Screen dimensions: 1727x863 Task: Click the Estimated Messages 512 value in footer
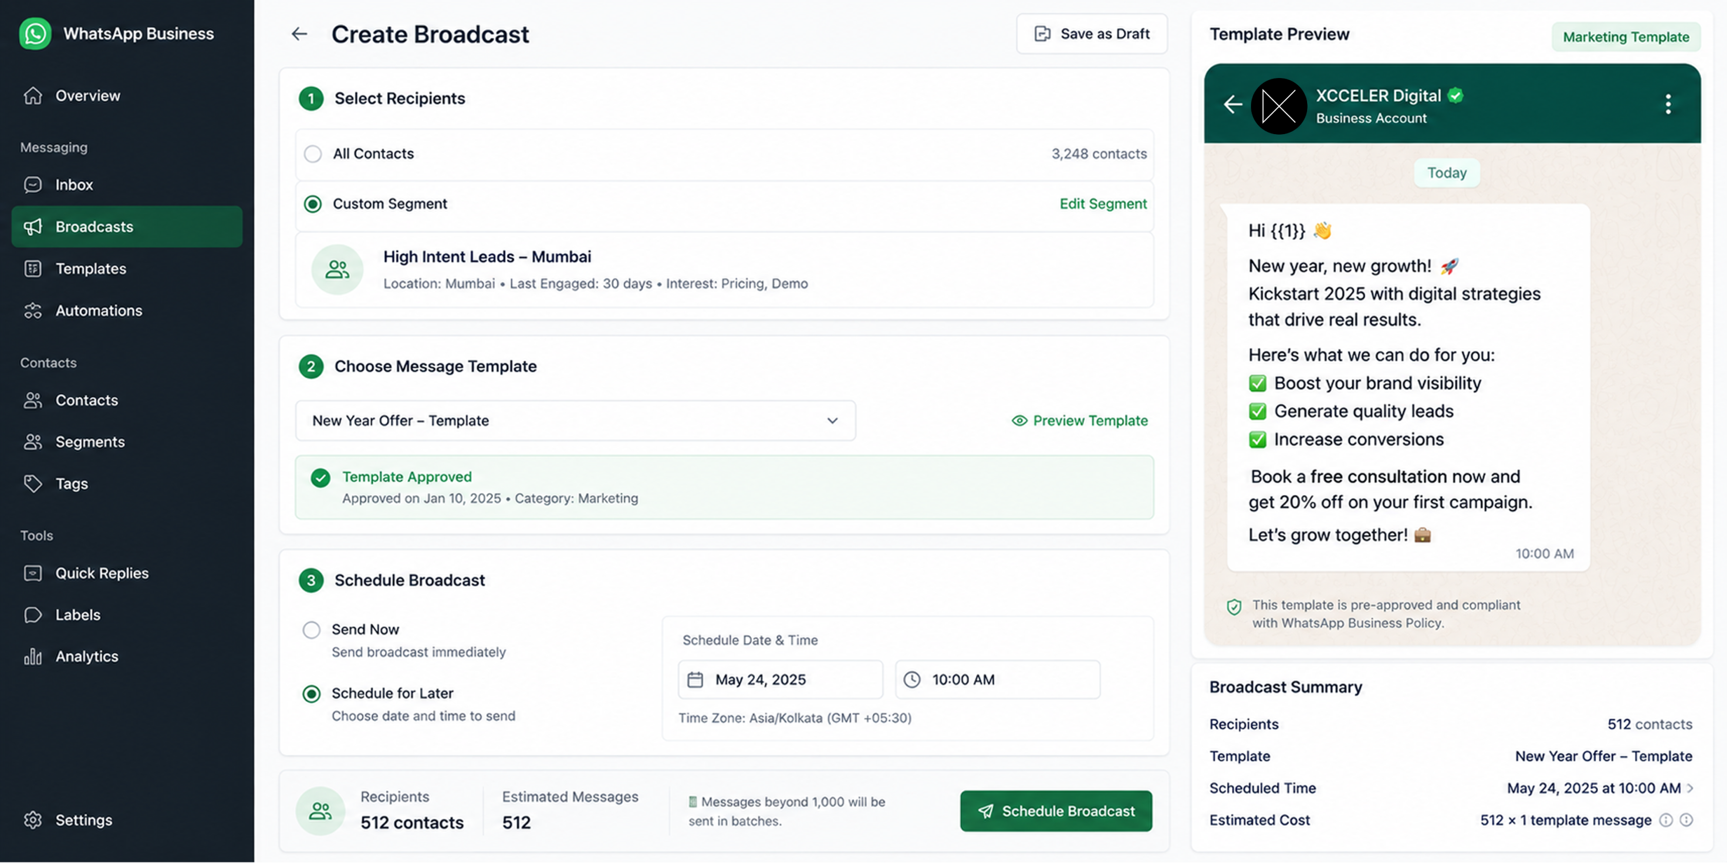(x=516, y=823)
